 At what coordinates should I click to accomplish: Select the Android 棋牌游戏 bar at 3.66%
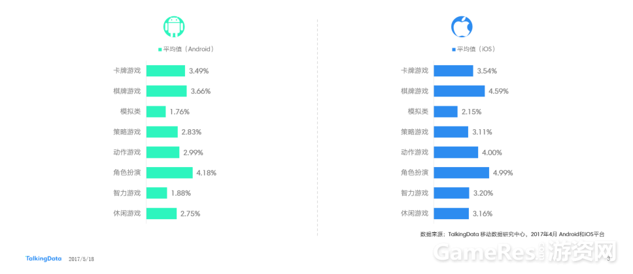(166, 91)
